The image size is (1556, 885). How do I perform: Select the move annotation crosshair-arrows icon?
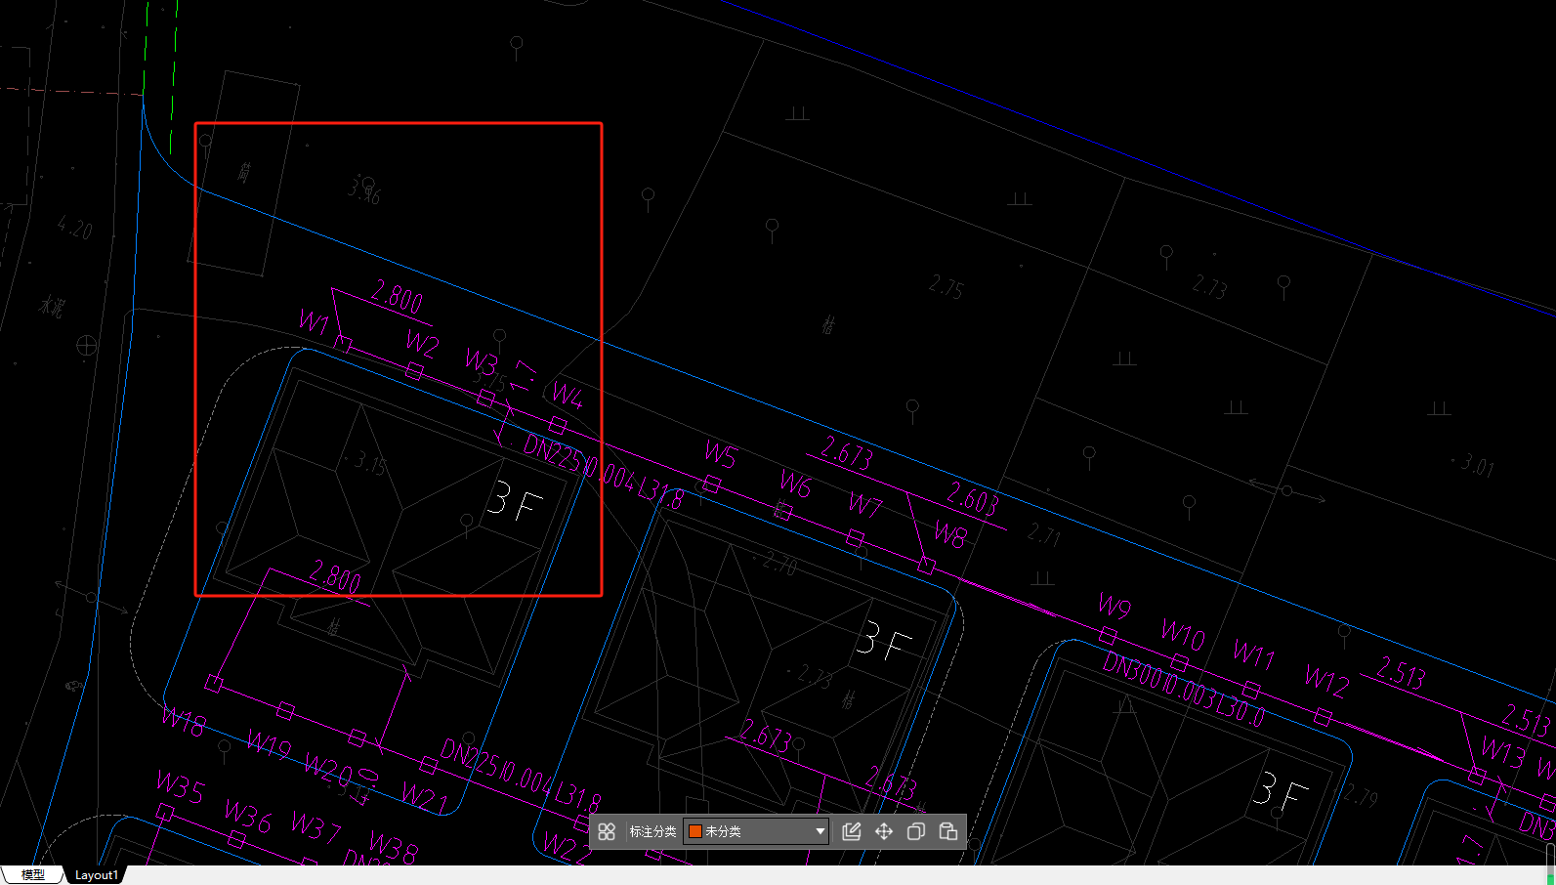(x=883, y=831)
